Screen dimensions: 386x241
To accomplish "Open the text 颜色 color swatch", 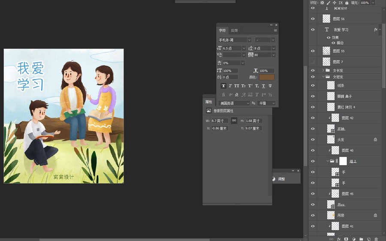I will [267, 77].
